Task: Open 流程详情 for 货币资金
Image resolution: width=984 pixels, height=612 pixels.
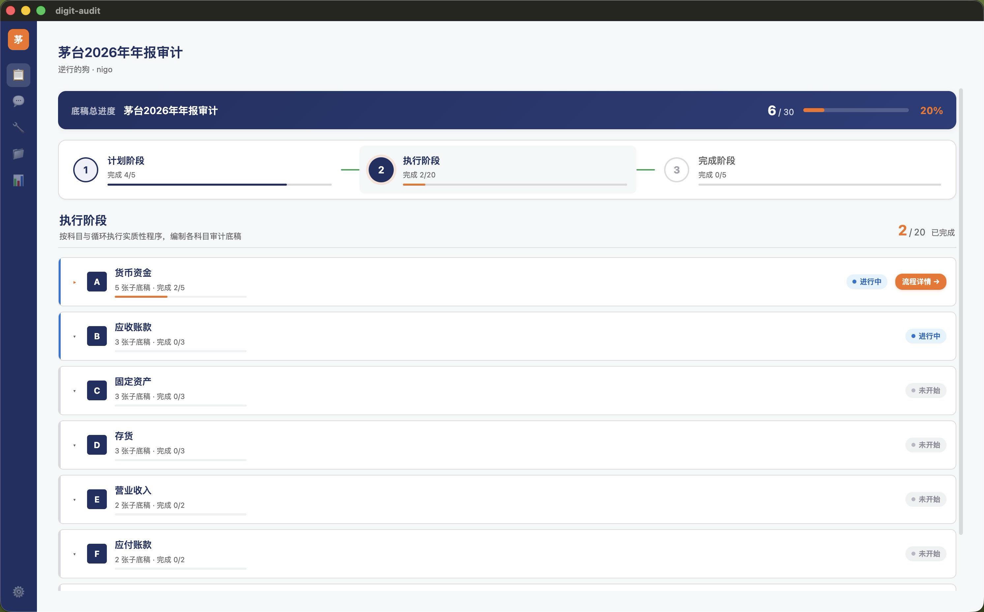Action: coord(920,282)
